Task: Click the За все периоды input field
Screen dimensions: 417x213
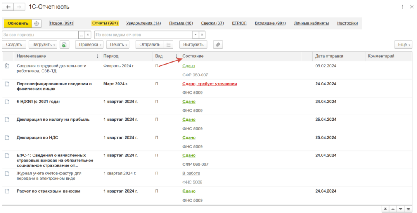Action: [41, 35]
